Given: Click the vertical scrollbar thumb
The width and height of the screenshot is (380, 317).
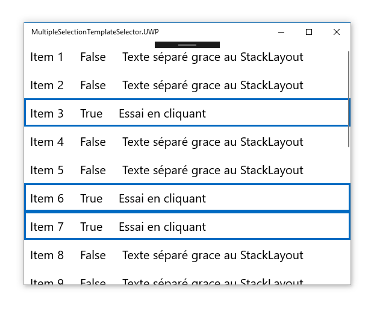Looking at the screenshot, I should [349, 99].
